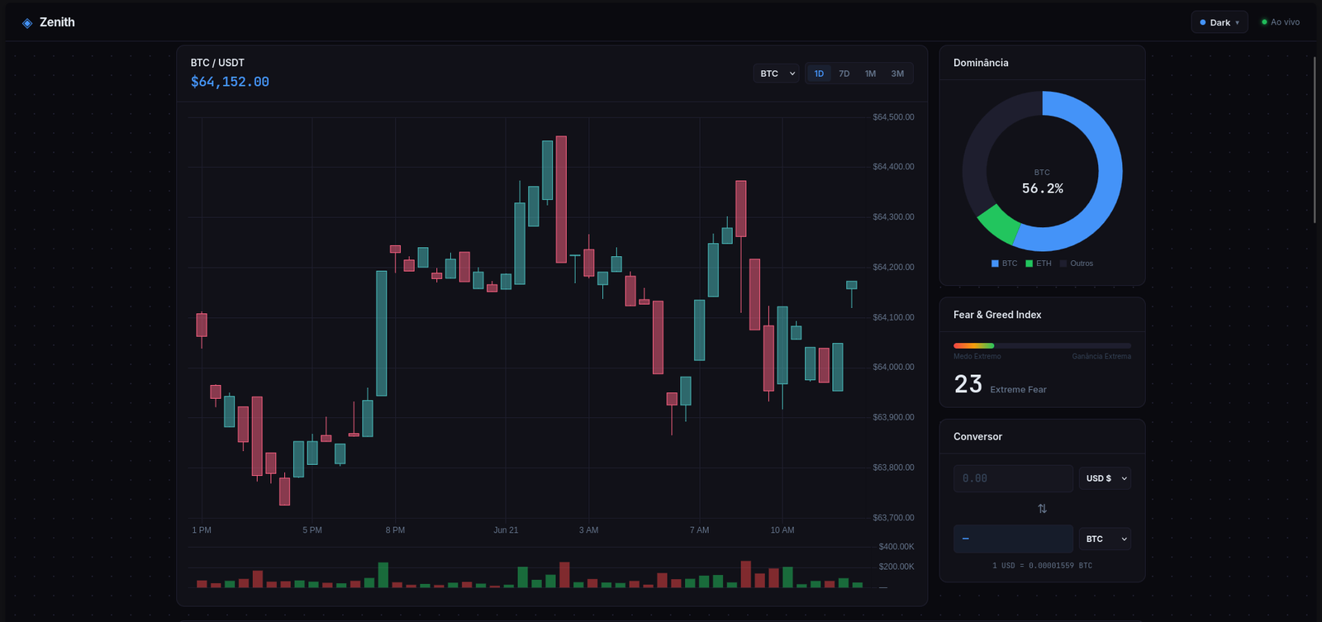Swap currencies with the conversion arrows icon
This screenshot has width=1322, height=622.
click(x=1042, y=509)
